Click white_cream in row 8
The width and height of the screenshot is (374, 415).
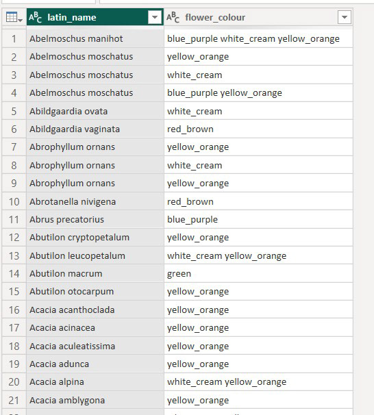coord(258,166)
